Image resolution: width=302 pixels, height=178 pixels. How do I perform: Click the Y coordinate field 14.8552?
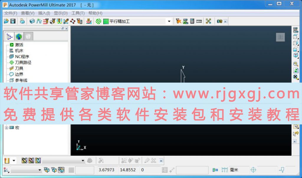(x=129, y=170)
